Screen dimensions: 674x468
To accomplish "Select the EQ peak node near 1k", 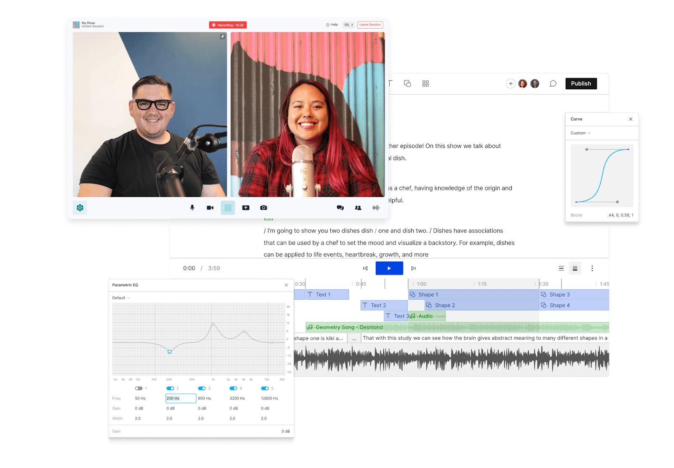I will pos(213,324).
